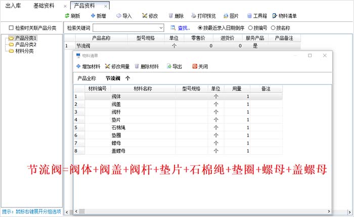This screenshot has width=354, height=217.
Task: Enable 检索时关联产品分类 checkbox
Action: pyautogui.click(x=11, y=27)
